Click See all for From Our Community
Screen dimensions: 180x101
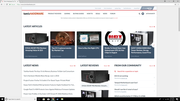click(x=152, y=66)
